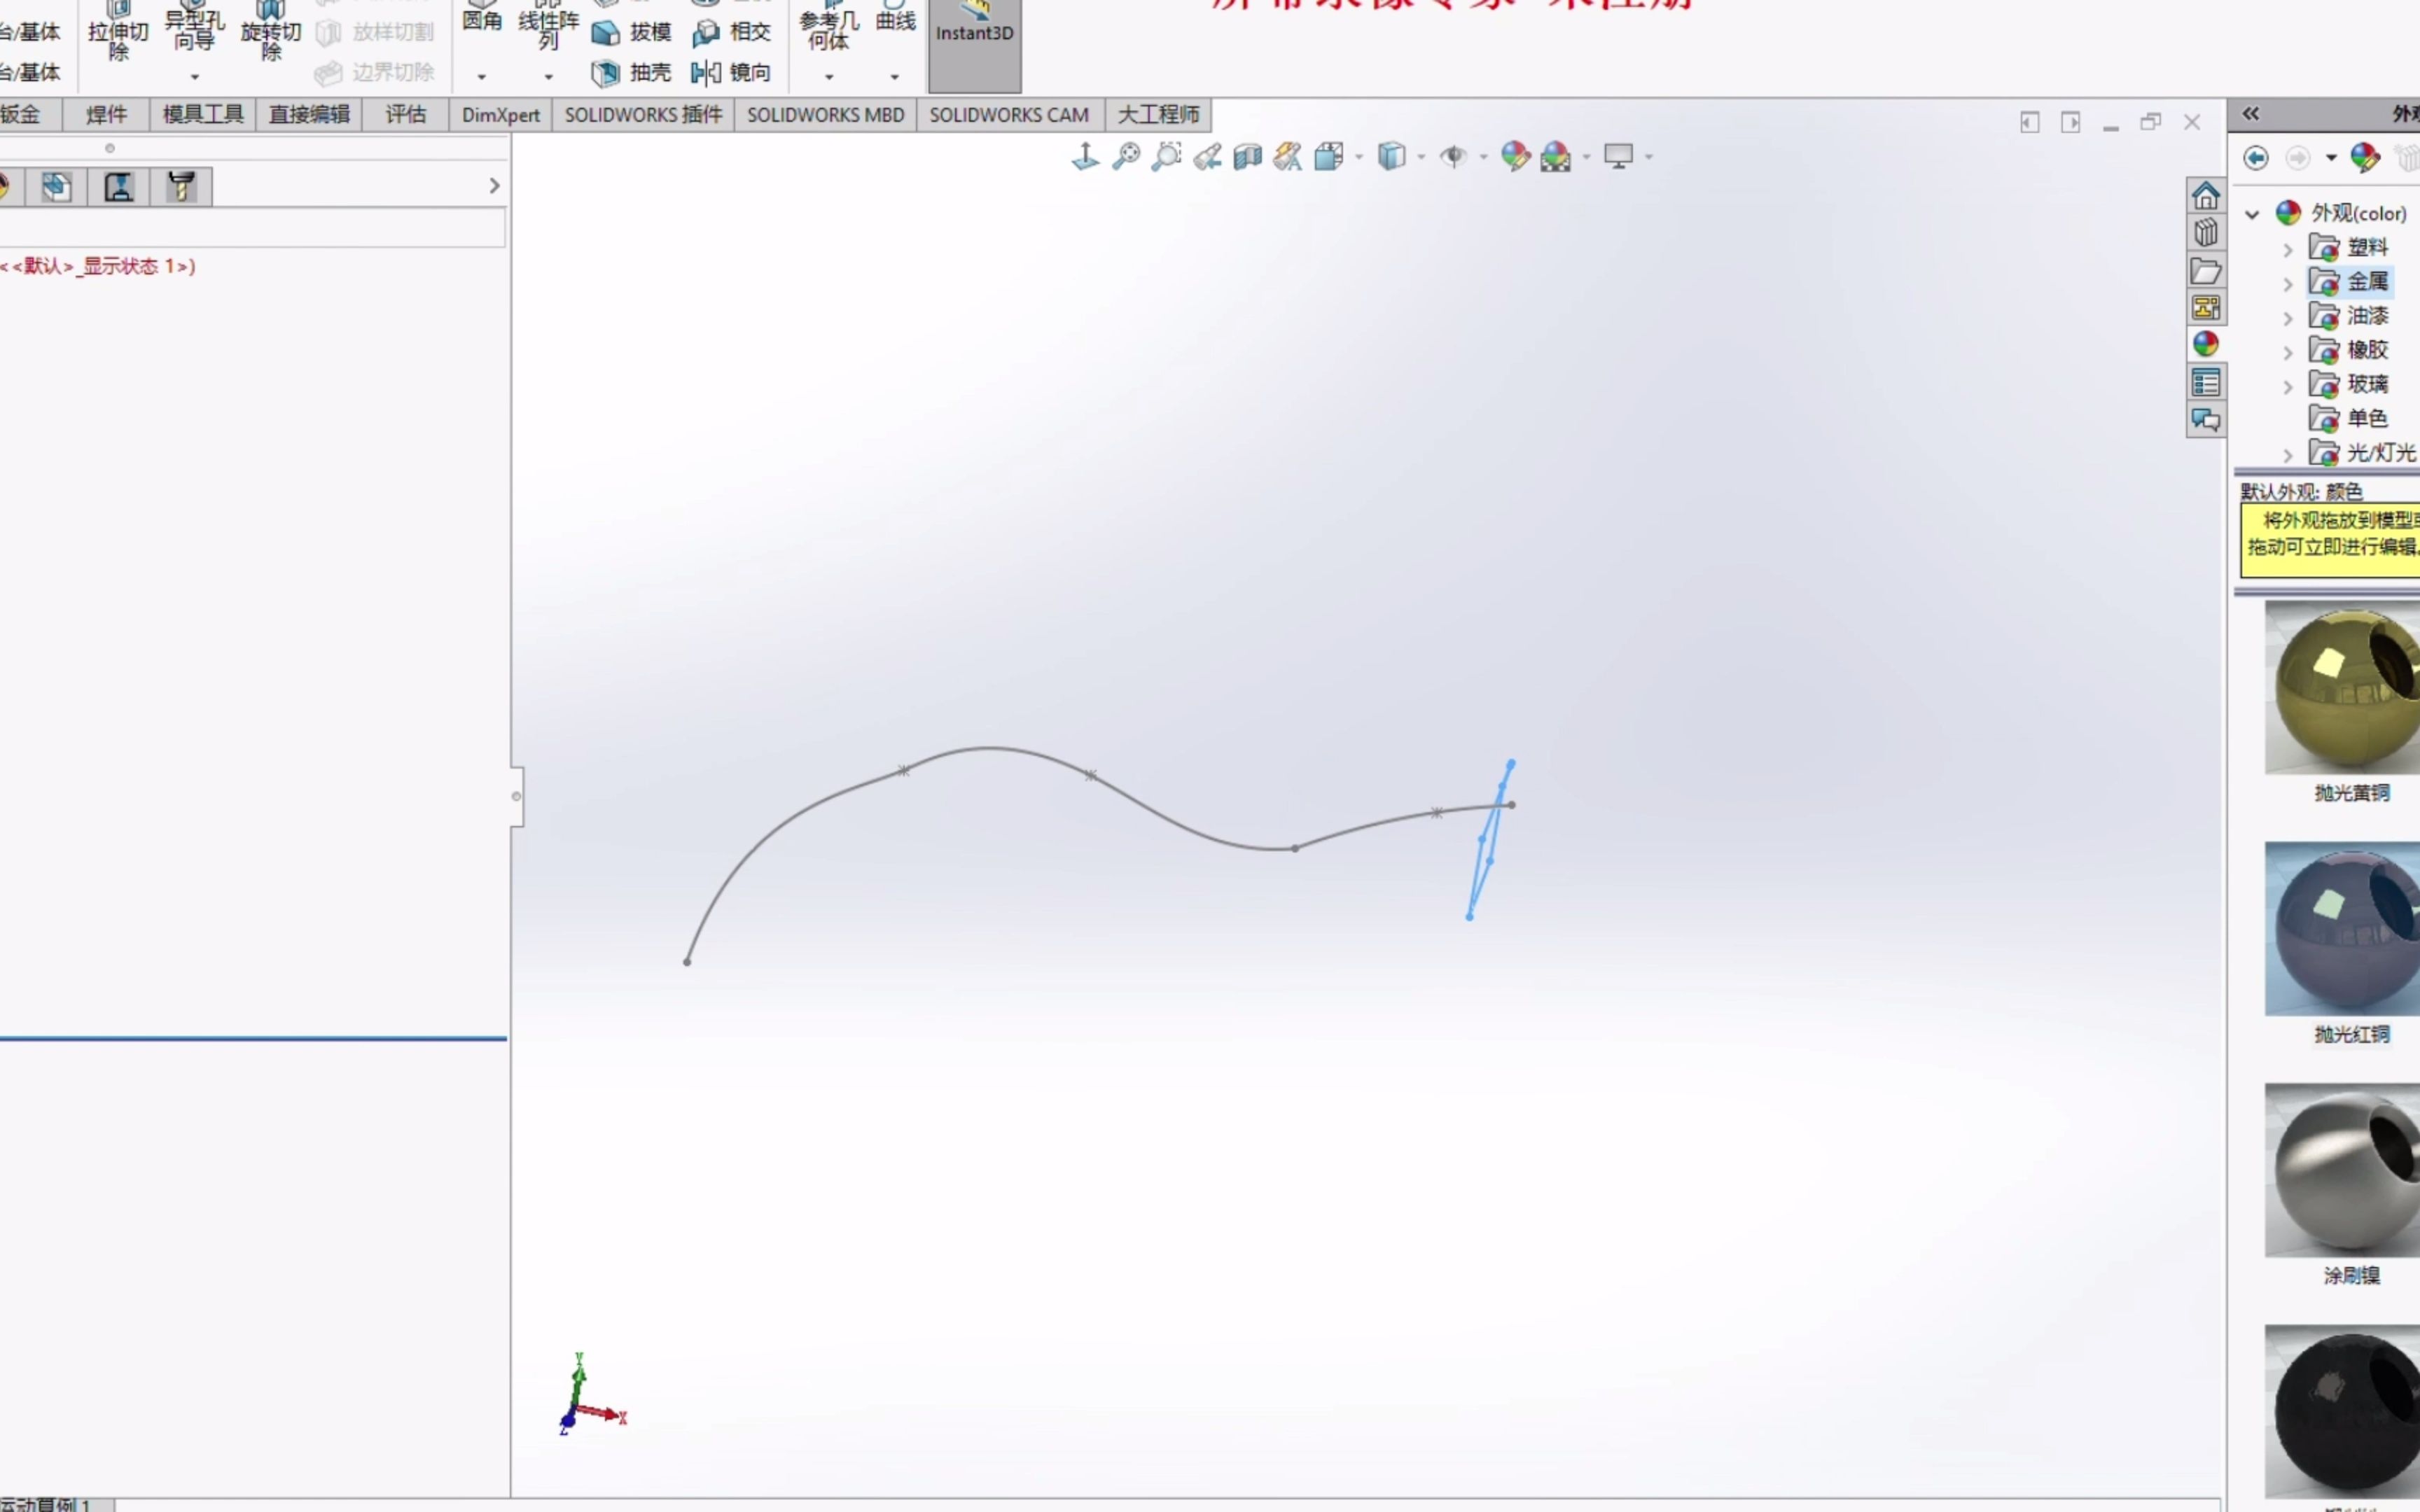Open the File Explorer task pane tab

point(2205,271)
